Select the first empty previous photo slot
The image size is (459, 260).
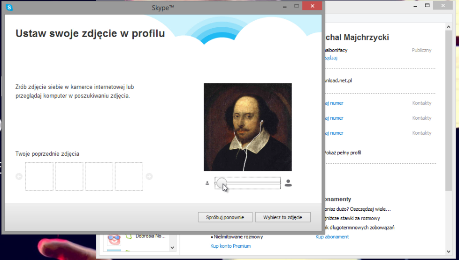click(x=39, y=176)
